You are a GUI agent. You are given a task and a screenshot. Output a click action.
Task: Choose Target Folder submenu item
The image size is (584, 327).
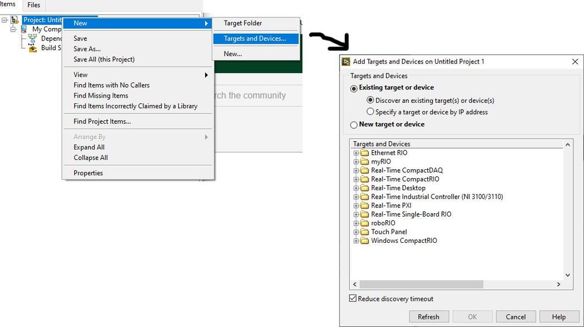coord(256,23)
